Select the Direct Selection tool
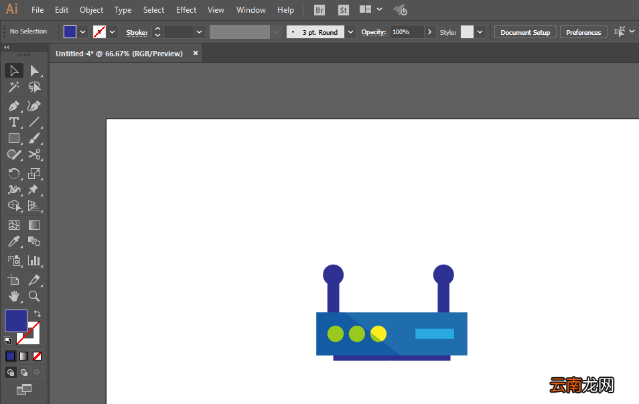This screenshot has width=639, height=404. [34, 71]
